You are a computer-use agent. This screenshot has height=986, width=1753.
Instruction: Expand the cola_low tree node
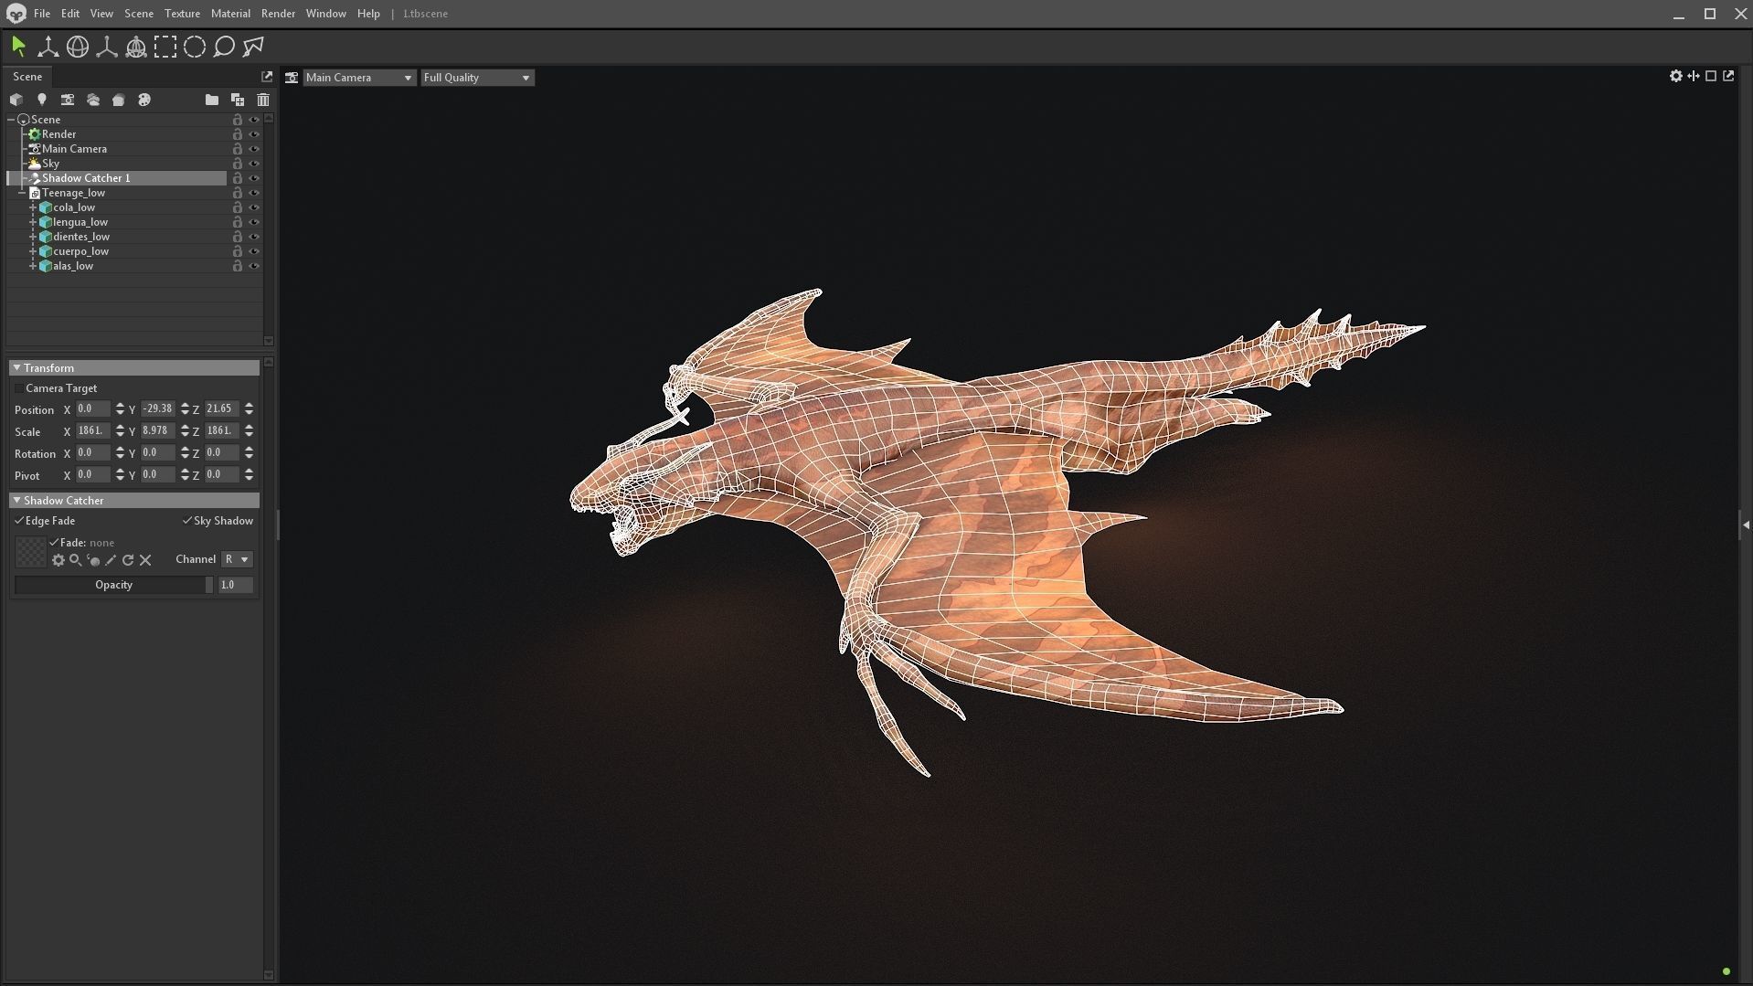pos(33,207)
